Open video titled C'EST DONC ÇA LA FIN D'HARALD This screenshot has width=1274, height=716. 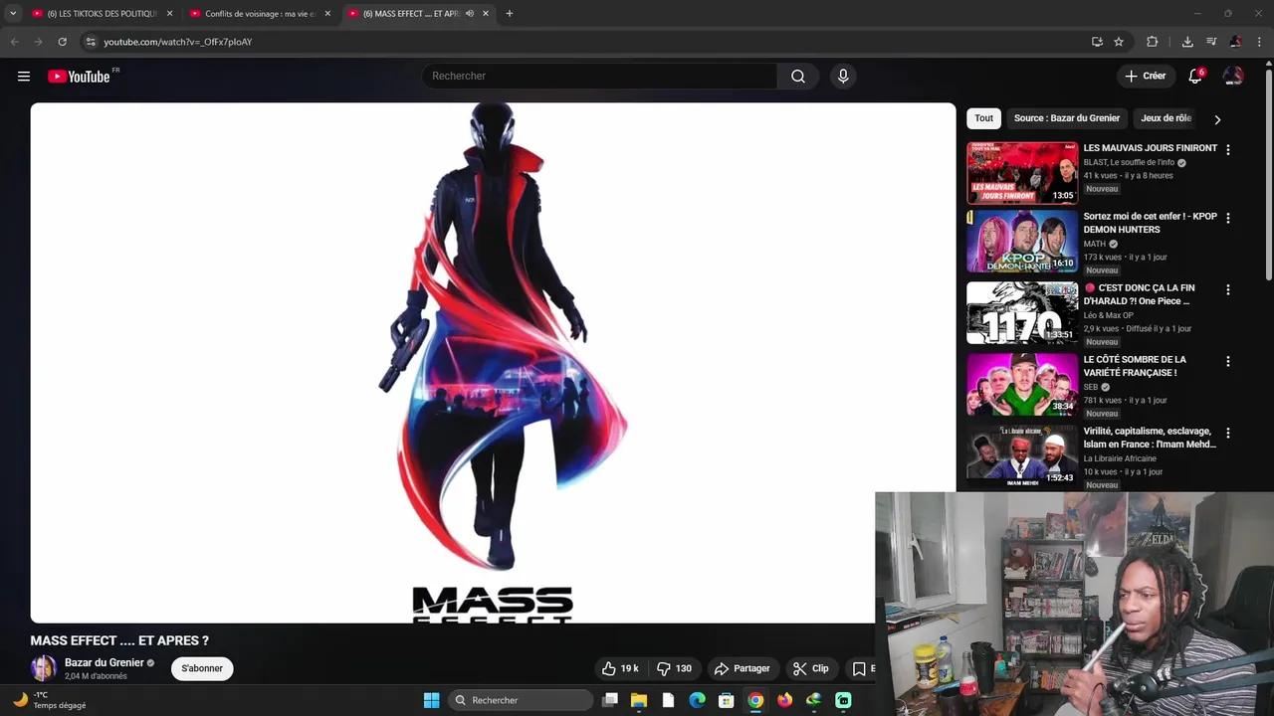point(1140,294)
